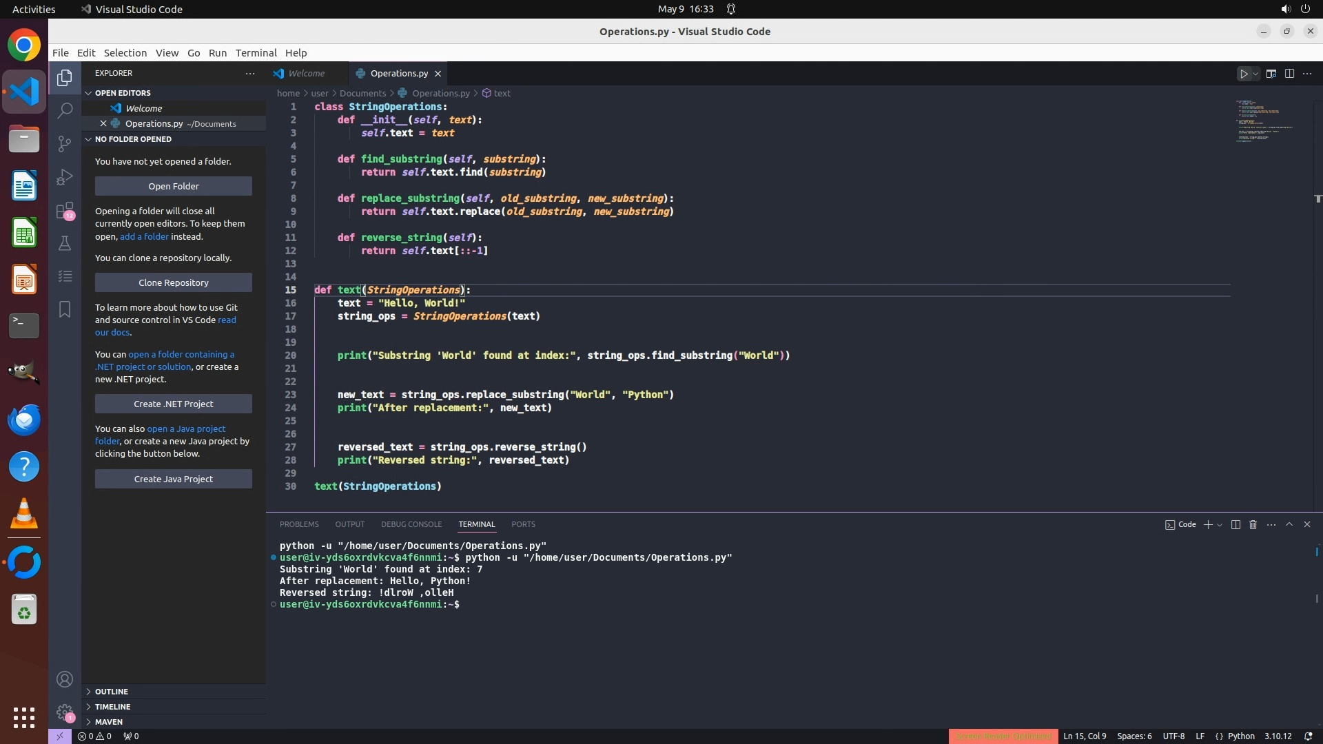Open the Source Control view

[65, 143]
